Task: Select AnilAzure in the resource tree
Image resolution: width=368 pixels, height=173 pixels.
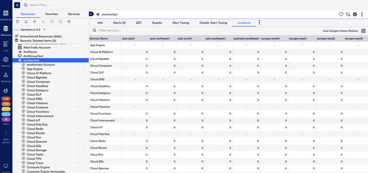Action: [30, 52]
